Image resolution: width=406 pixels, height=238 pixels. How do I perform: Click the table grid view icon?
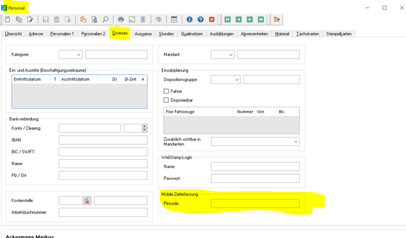tap(174, 20)
